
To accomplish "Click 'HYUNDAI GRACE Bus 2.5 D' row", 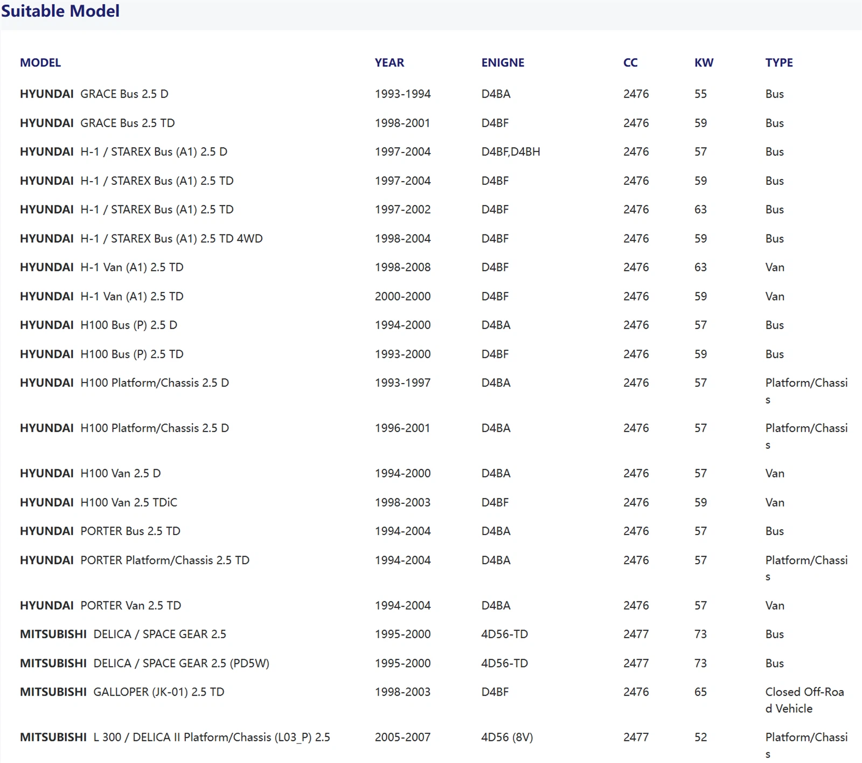I will (431, 94).
